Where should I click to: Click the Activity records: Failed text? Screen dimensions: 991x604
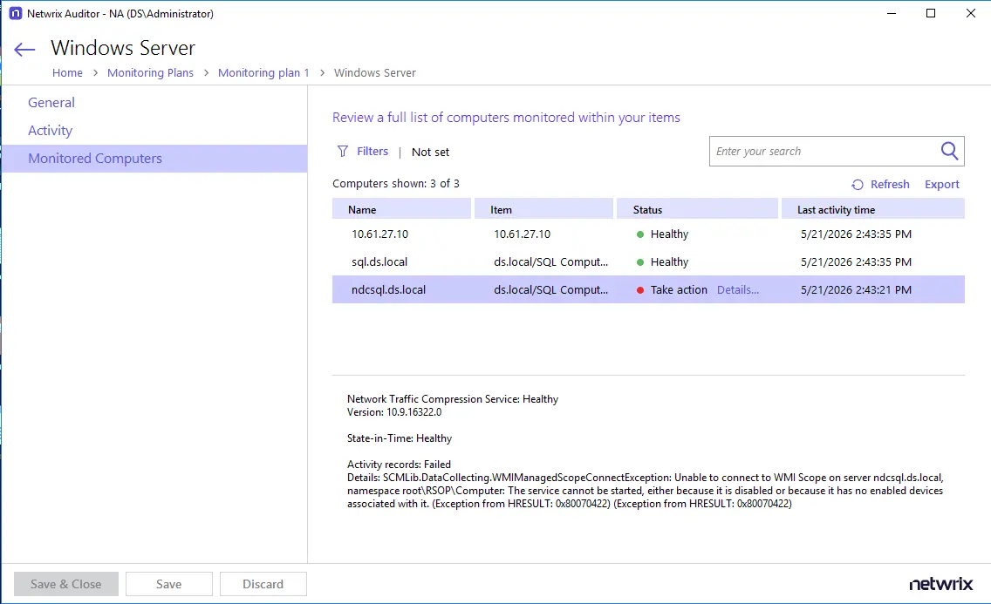coord(399,465)
